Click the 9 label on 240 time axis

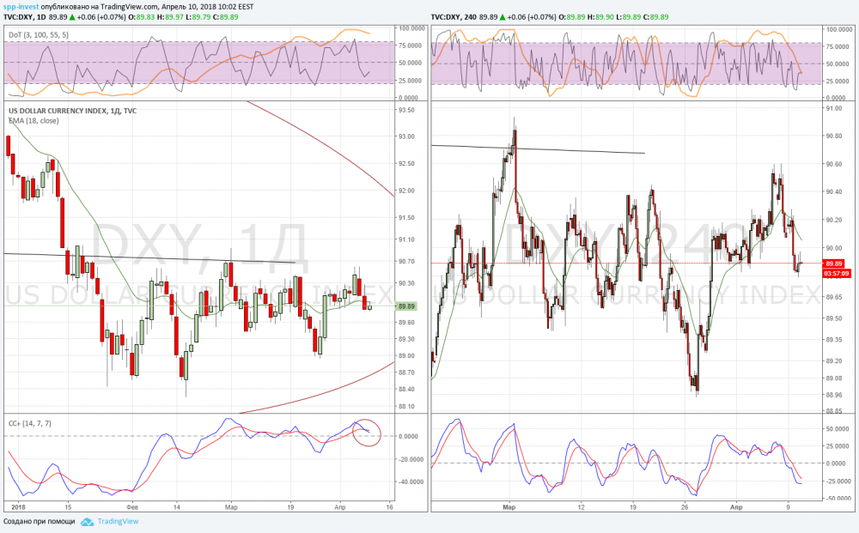point(789,507)
